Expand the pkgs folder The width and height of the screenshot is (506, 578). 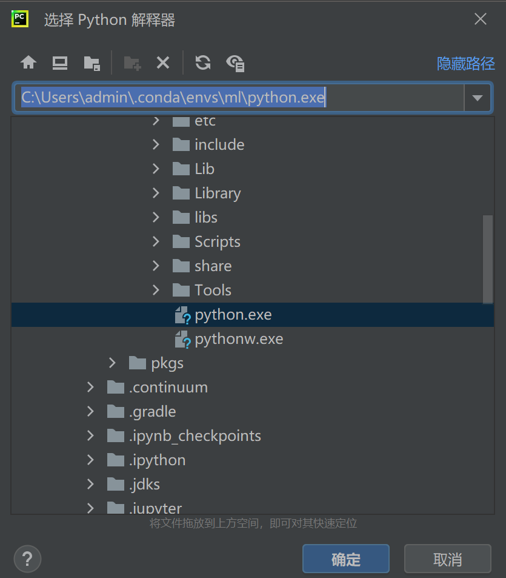pyautogui.click(x=112, y=363)
